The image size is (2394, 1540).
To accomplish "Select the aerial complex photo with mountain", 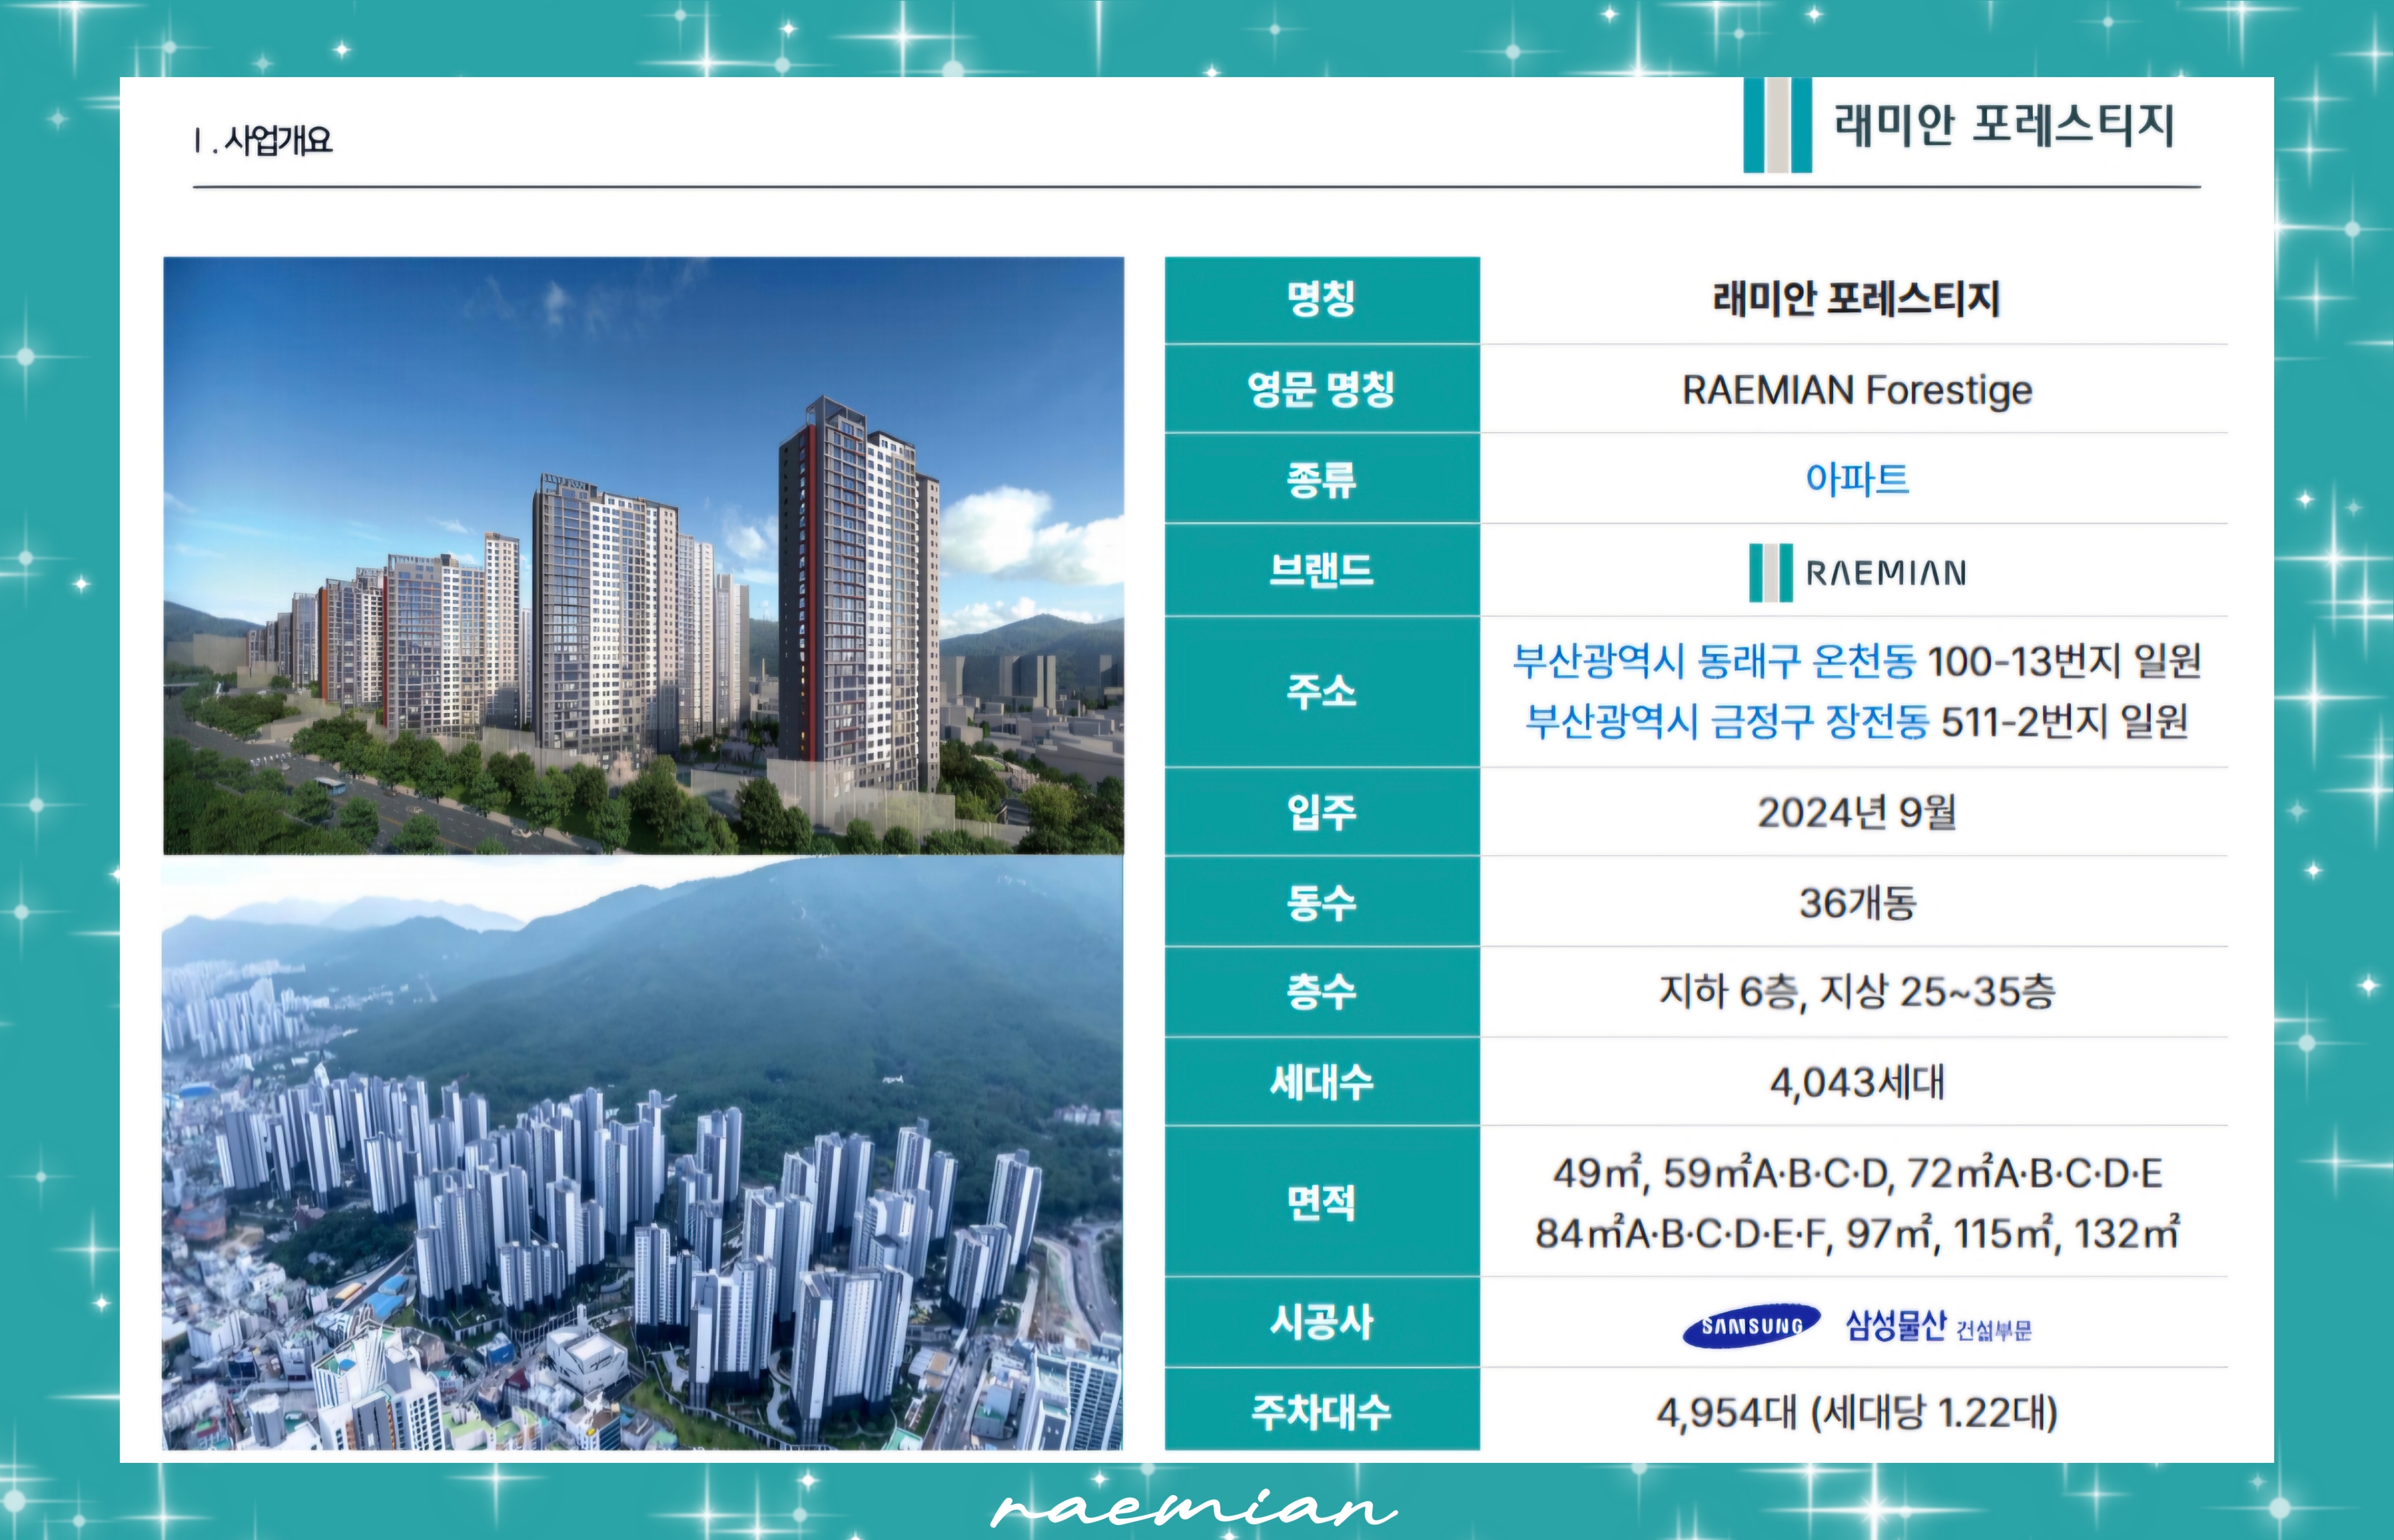I will click(642, 1153).
